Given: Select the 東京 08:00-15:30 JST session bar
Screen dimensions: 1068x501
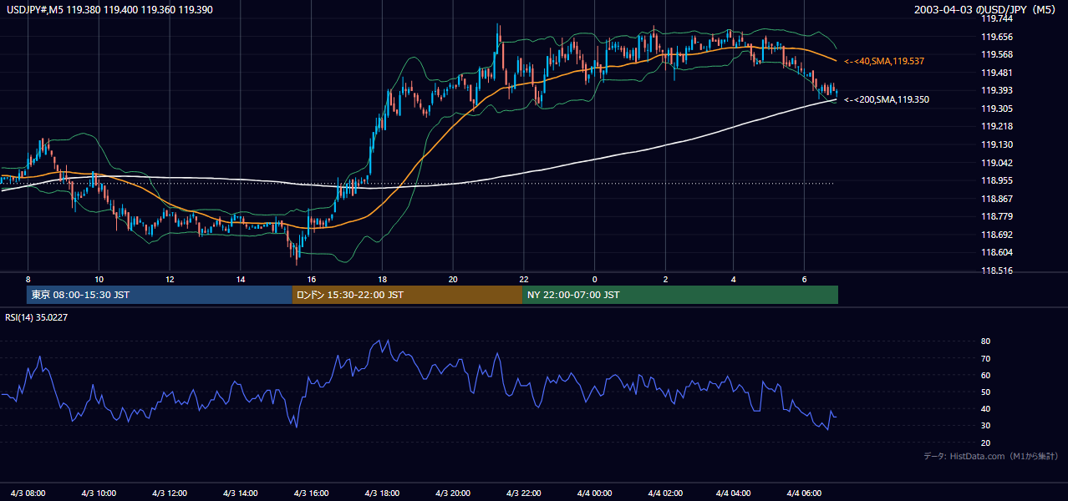Looking at the screenshot, I should tap(160, 295).
